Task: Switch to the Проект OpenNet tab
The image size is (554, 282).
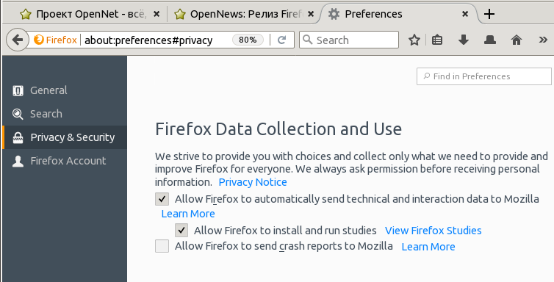Action: pos(89,14)
